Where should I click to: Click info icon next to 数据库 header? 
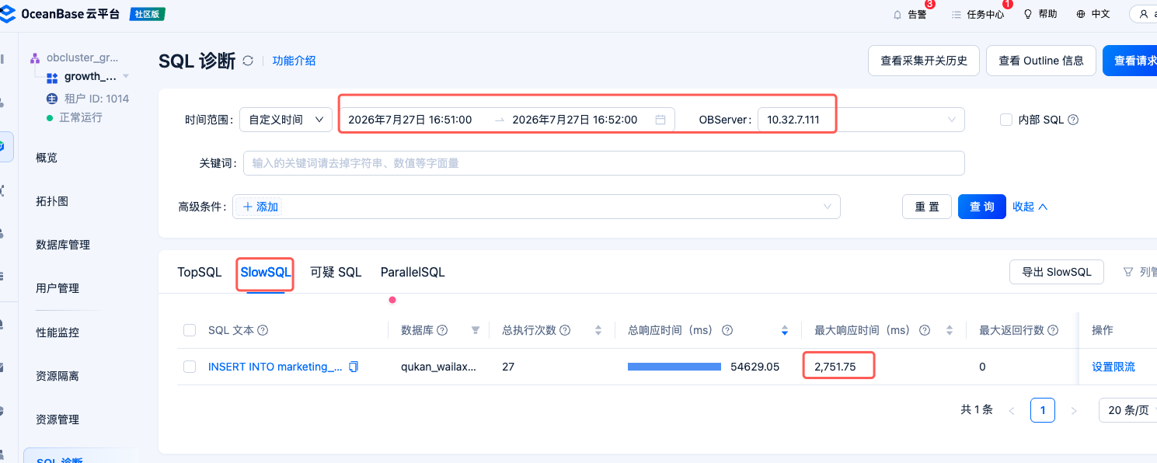point(442,330)
